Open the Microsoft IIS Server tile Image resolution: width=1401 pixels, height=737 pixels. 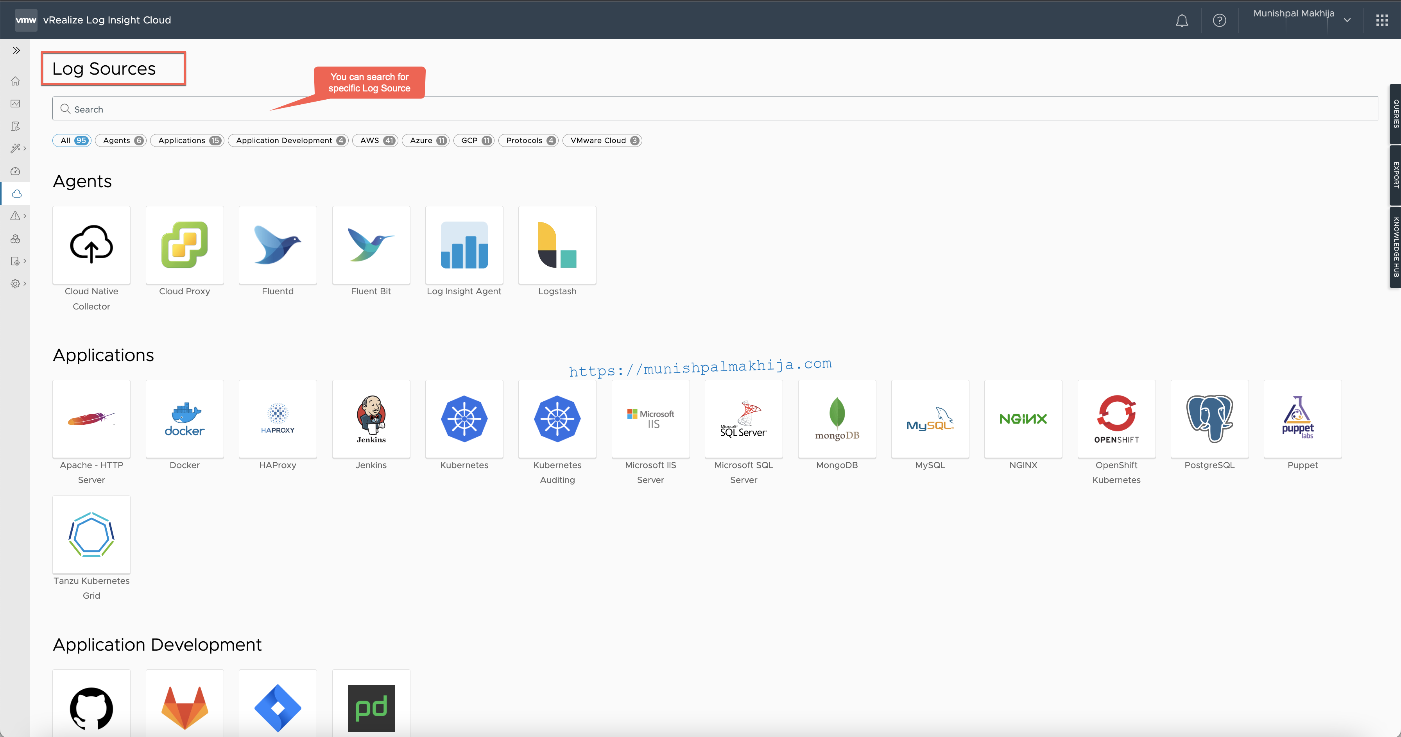coord(650,419)
